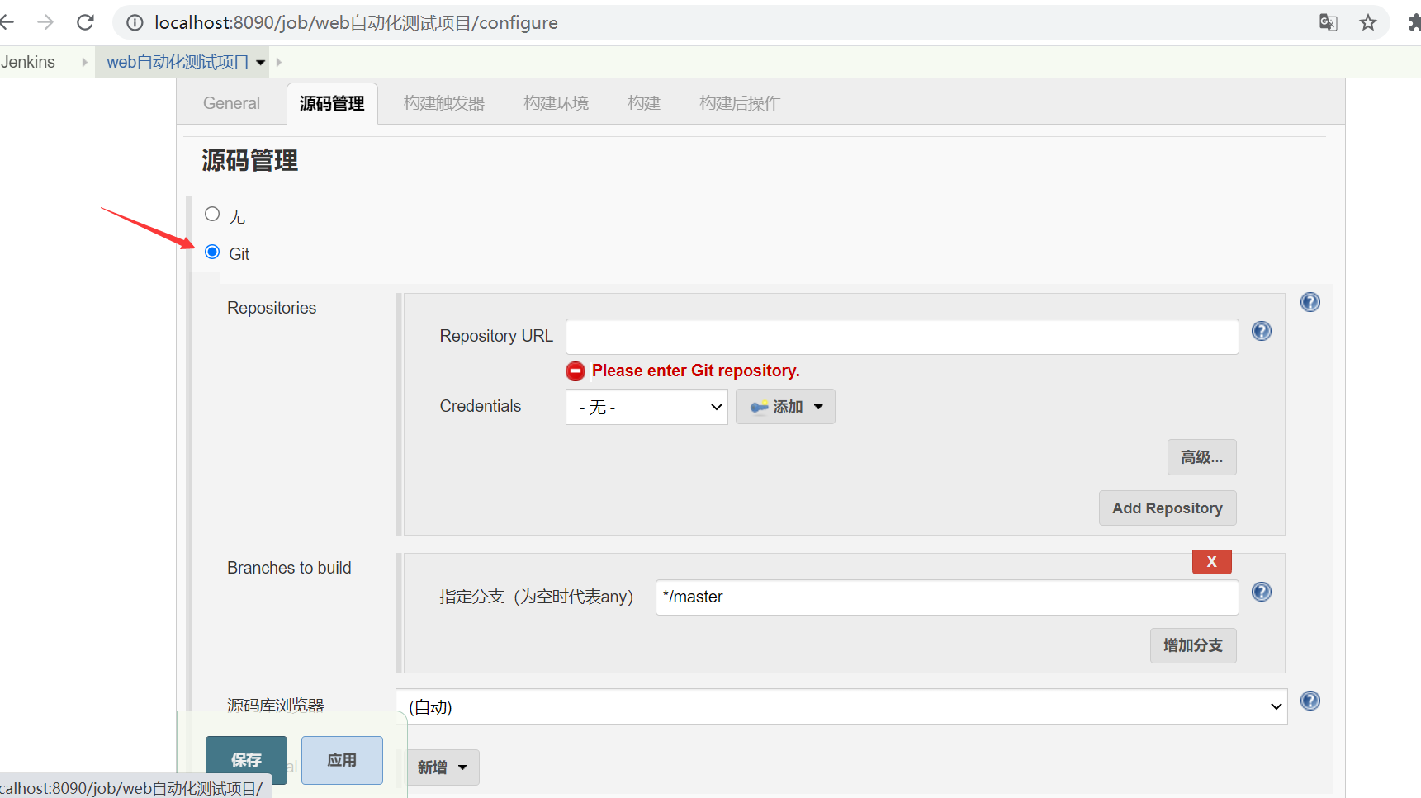The width and height of the screenshot is (1421, 798).
Task: Focus the branch specifier */master field
Action: pos(947,597)
